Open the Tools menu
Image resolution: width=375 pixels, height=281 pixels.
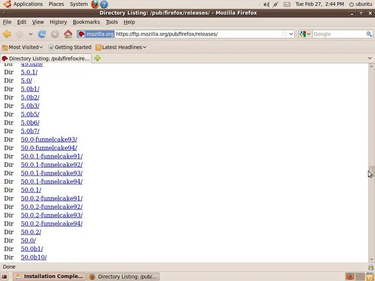(112, 22)
